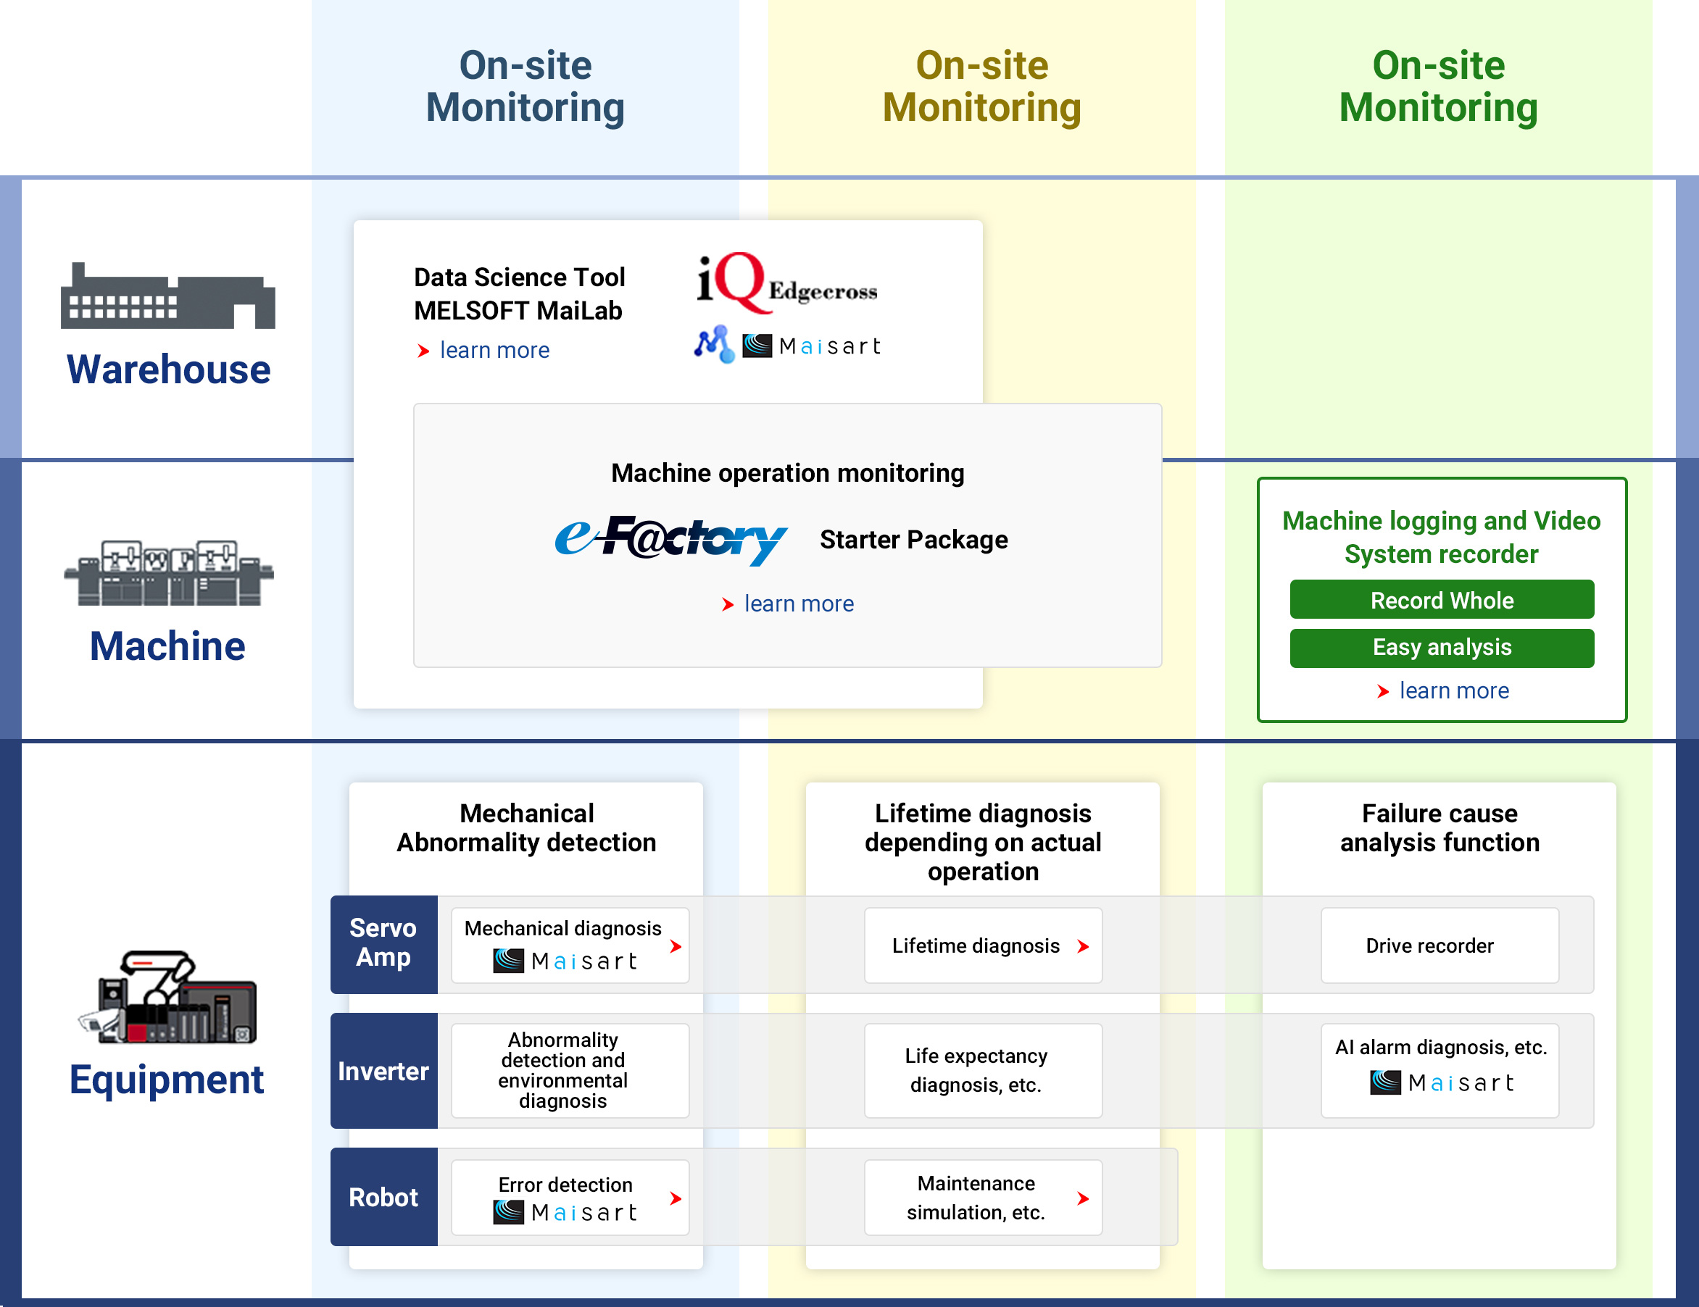Click Maisart logo under AI alarm diagnosis
The height and width of the screenshot is (1307, 1699).
pyautogui.click(x=1441, y=1082)
